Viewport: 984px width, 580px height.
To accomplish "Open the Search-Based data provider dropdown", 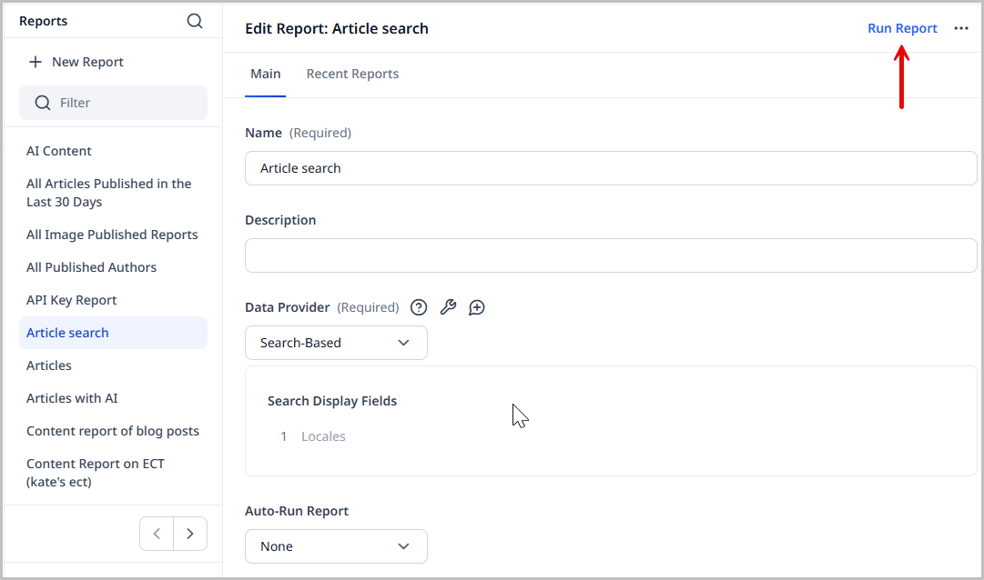I will [x=336, y=343].
